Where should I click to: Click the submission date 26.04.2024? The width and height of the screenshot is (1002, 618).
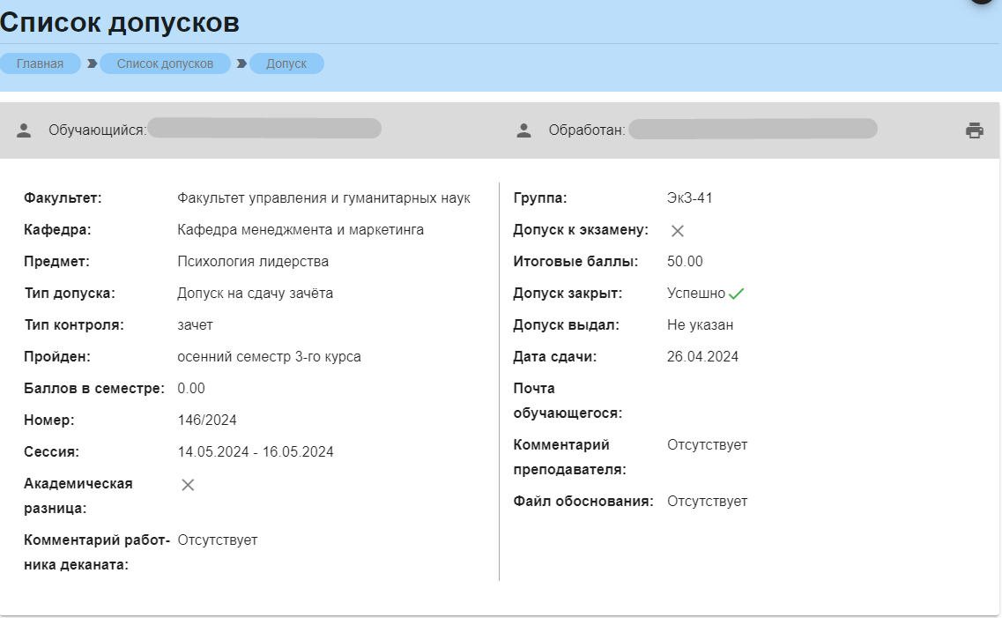[702, 357]
